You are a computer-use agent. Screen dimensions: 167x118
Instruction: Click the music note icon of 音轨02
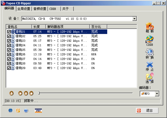13,36
